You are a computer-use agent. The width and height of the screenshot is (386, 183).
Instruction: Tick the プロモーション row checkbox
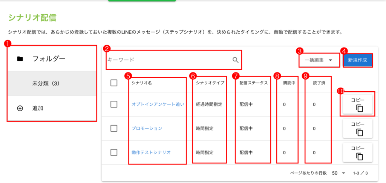[114, 128]
